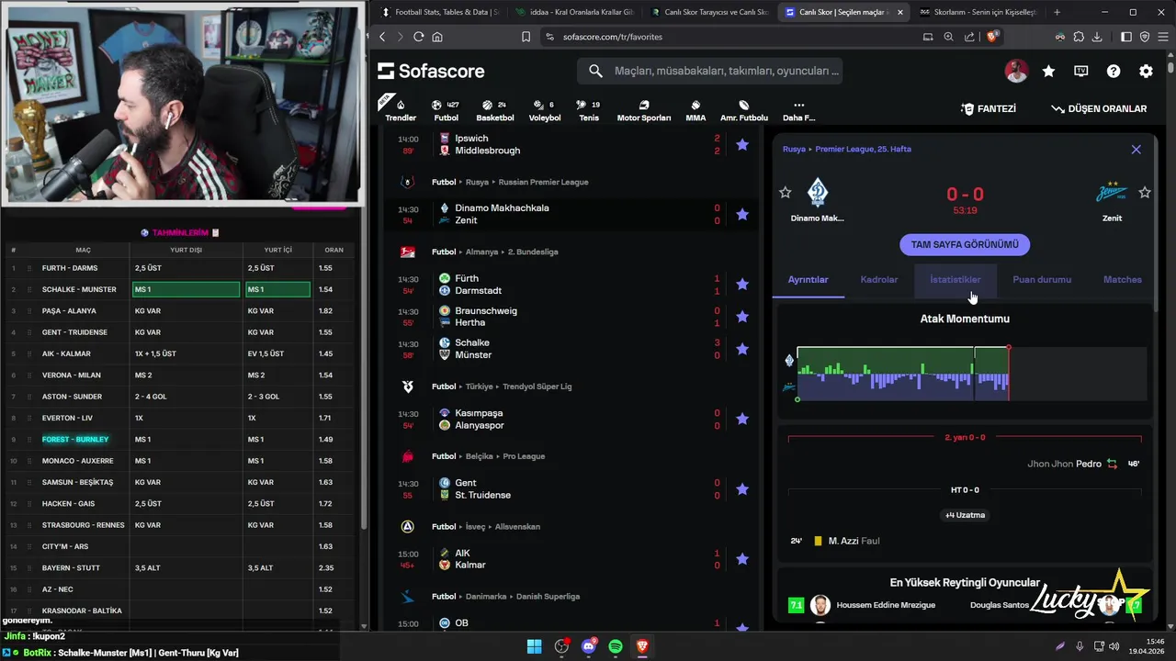The image size is (1176, 661).
Task: Toggle favorite star for Ipswich - Middlesbrough
Action: (x=742, y=144)
